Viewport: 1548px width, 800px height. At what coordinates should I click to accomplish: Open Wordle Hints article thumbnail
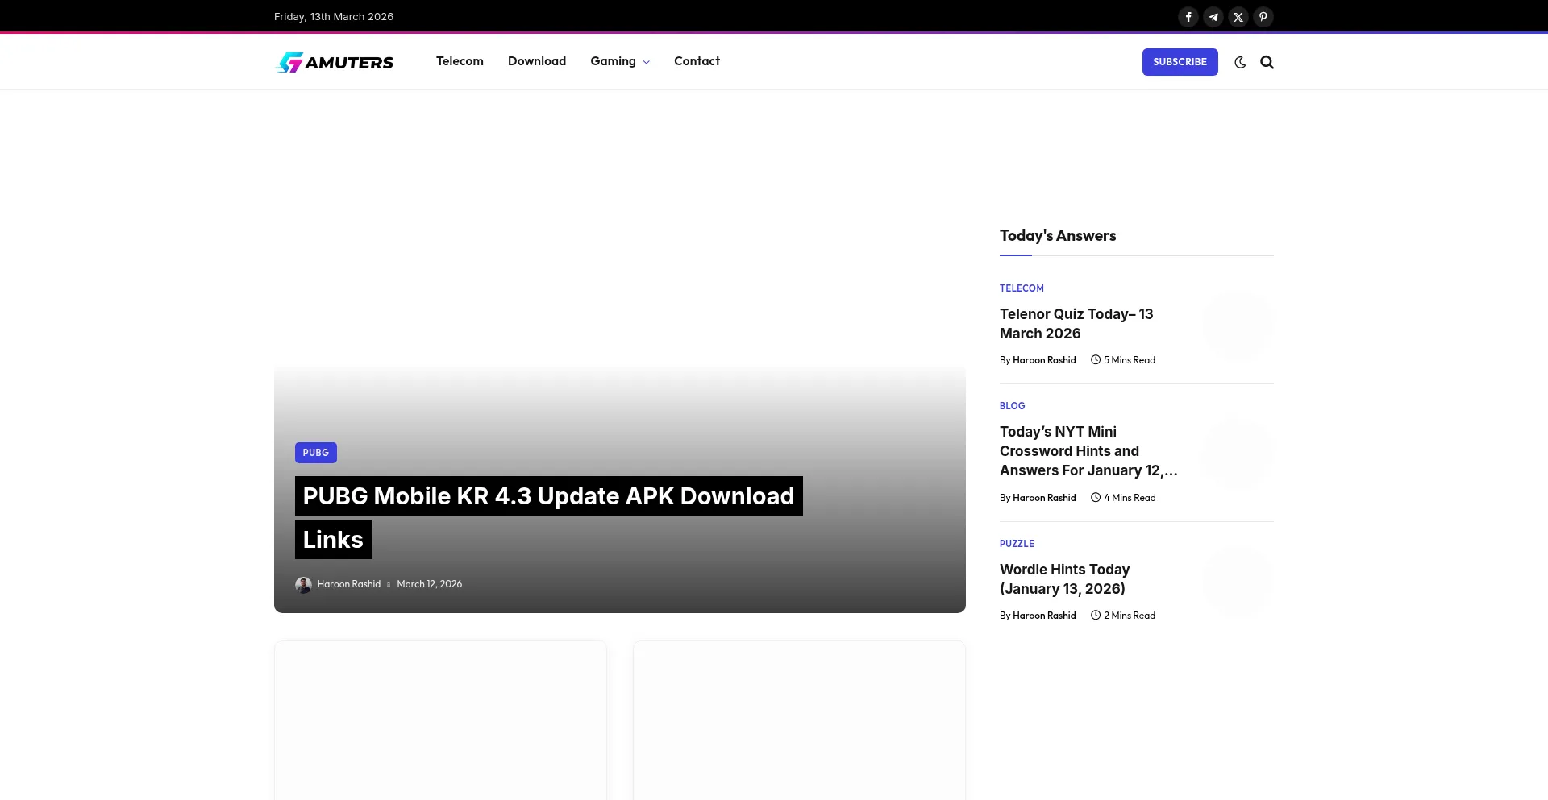pyautogui.click(x=1238, y=581)
